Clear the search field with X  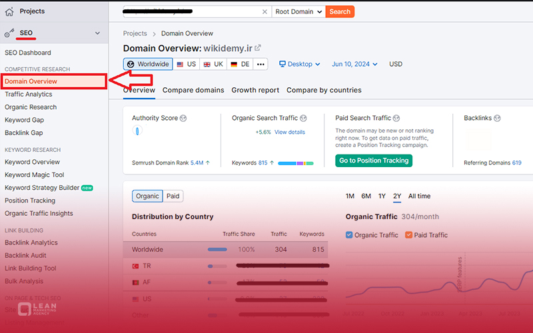click(x=265, y=12)
